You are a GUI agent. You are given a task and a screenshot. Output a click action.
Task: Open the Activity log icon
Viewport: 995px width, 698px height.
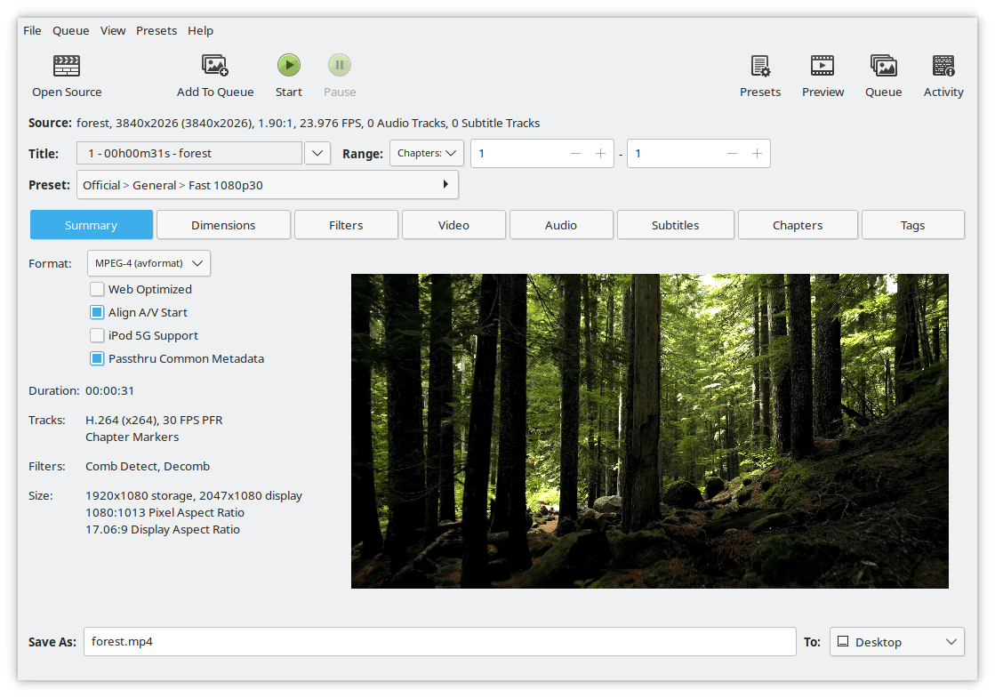click(x=943, y=66)
